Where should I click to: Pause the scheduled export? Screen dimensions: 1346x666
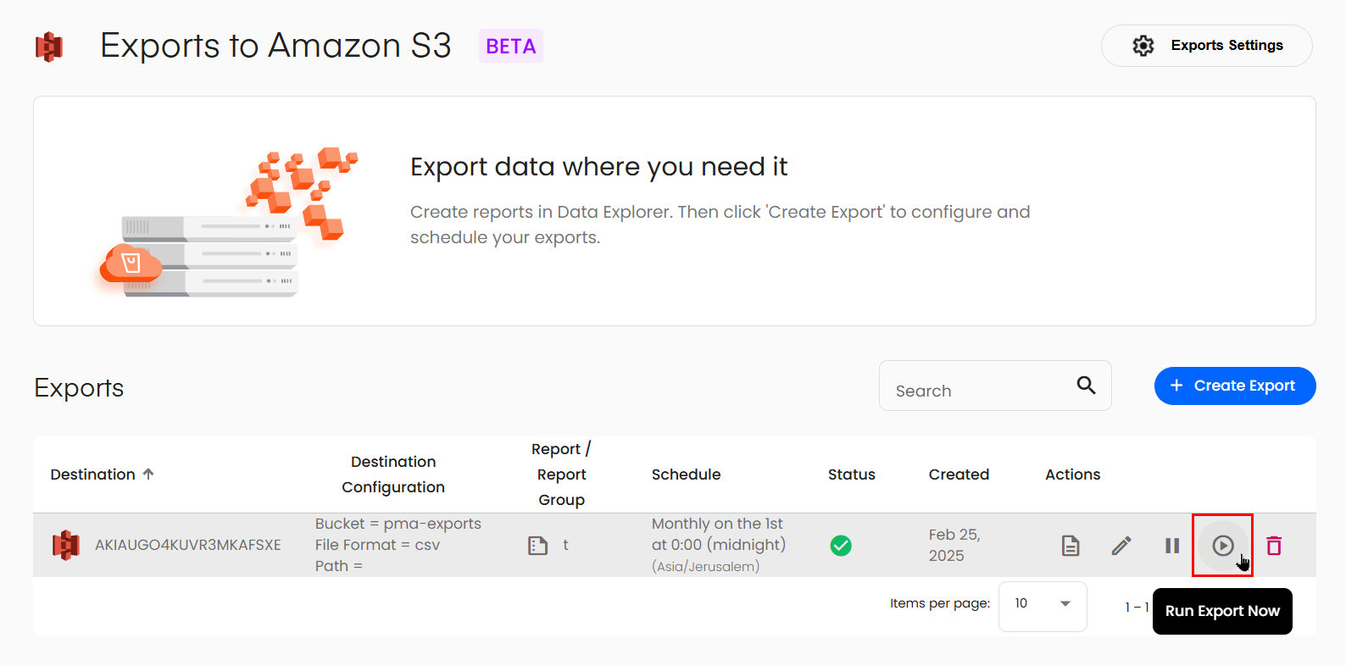pos(1172,546)
